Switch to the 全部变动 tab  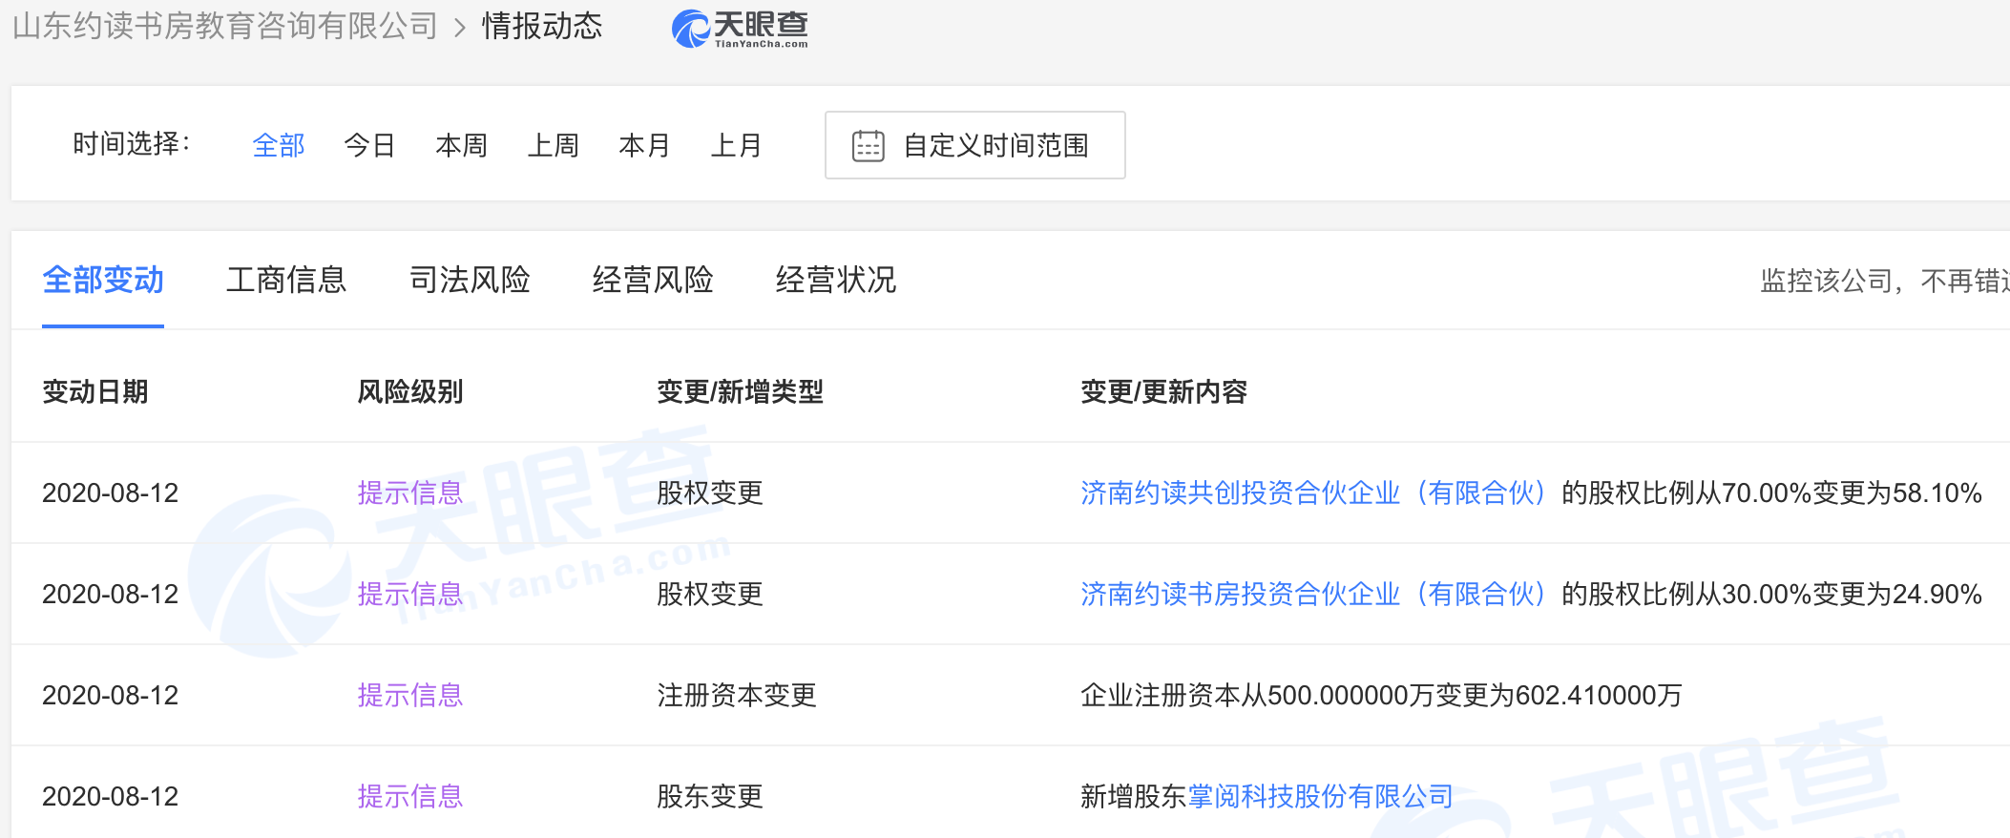tap(103, 281)
